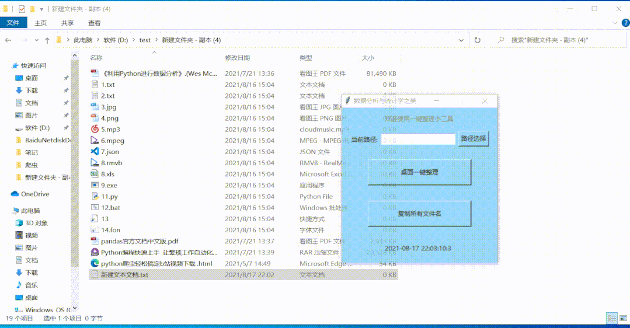This screenshot has height=328, width=630.
Task: Select the 8.xls Excel file icon
Action: (x=95, y=175)
